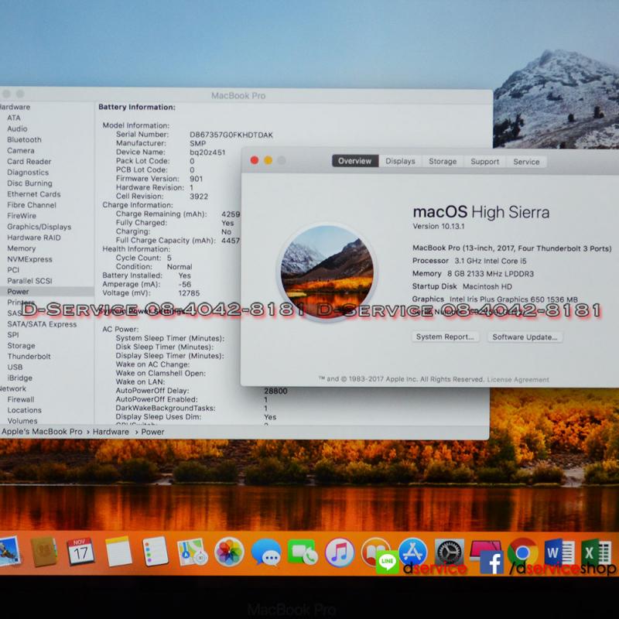Select Camera in the sidebar

click(21, 150)
